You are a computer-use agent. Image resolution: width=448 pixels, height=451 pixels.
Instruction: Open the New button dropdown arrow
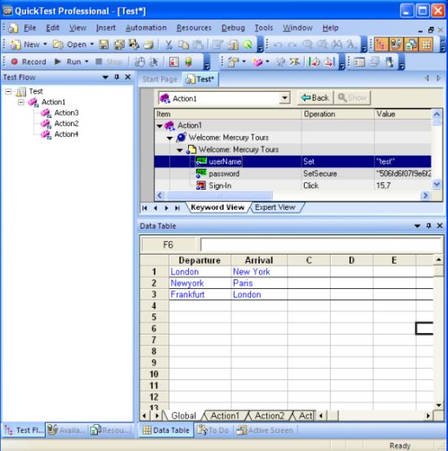(x=45, y=44)
